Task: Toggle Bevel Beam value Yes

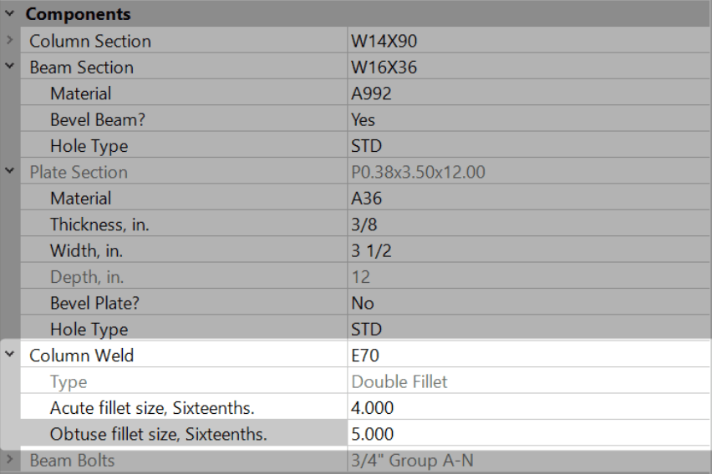Action: click(x=527, y=119)
